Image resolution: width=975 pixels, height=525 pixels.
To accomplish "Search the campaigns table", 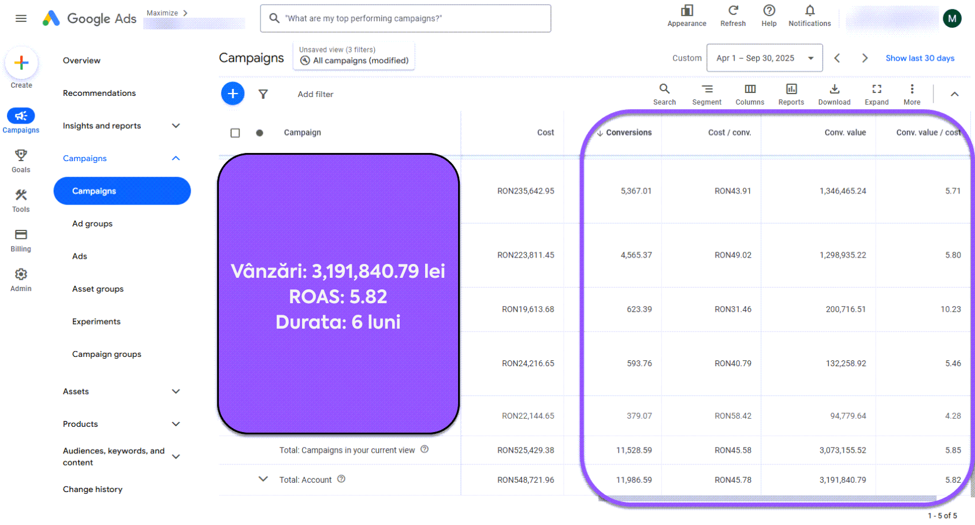I will pyautogui.click(x=664, y=94).
